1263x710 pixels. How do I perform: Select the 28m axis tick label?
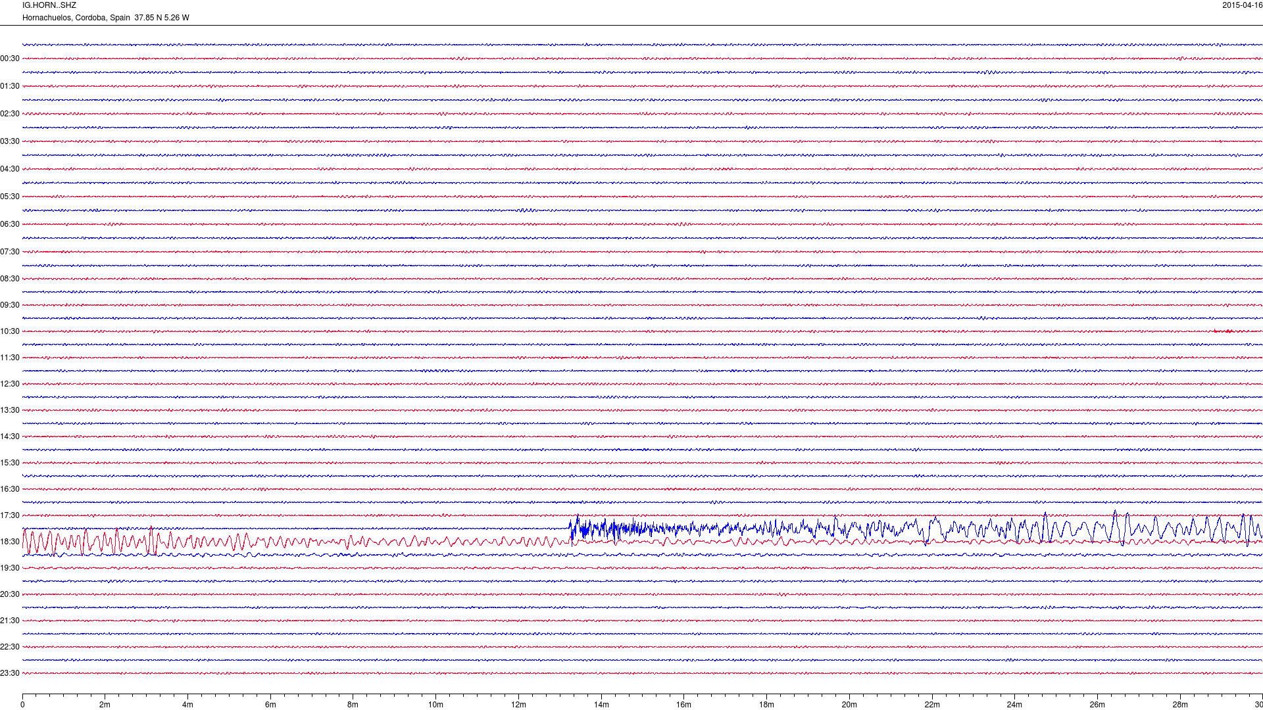click(x=1180, y=705)
